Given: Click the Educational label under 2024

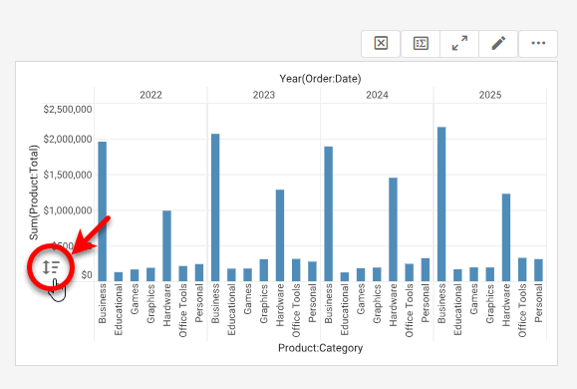Looking at the screenshot, I should pos(345,309).
